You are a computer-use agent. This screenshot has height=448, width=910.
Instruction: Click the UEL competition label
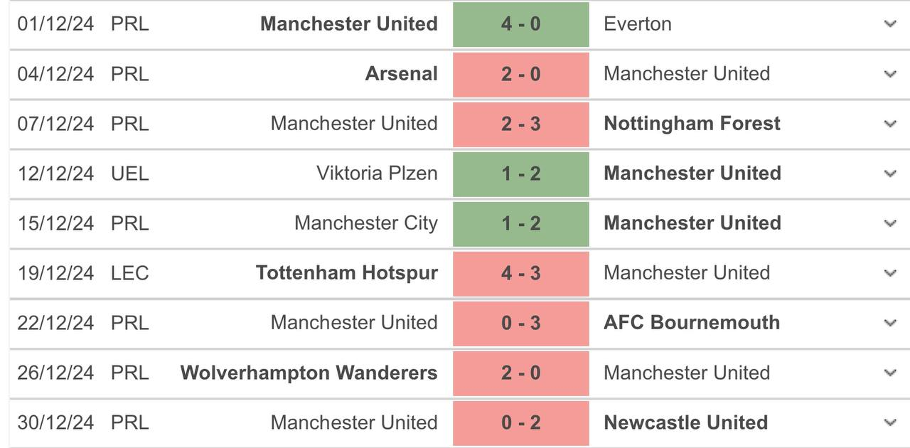pyautogui.click(x=129, y=174)
